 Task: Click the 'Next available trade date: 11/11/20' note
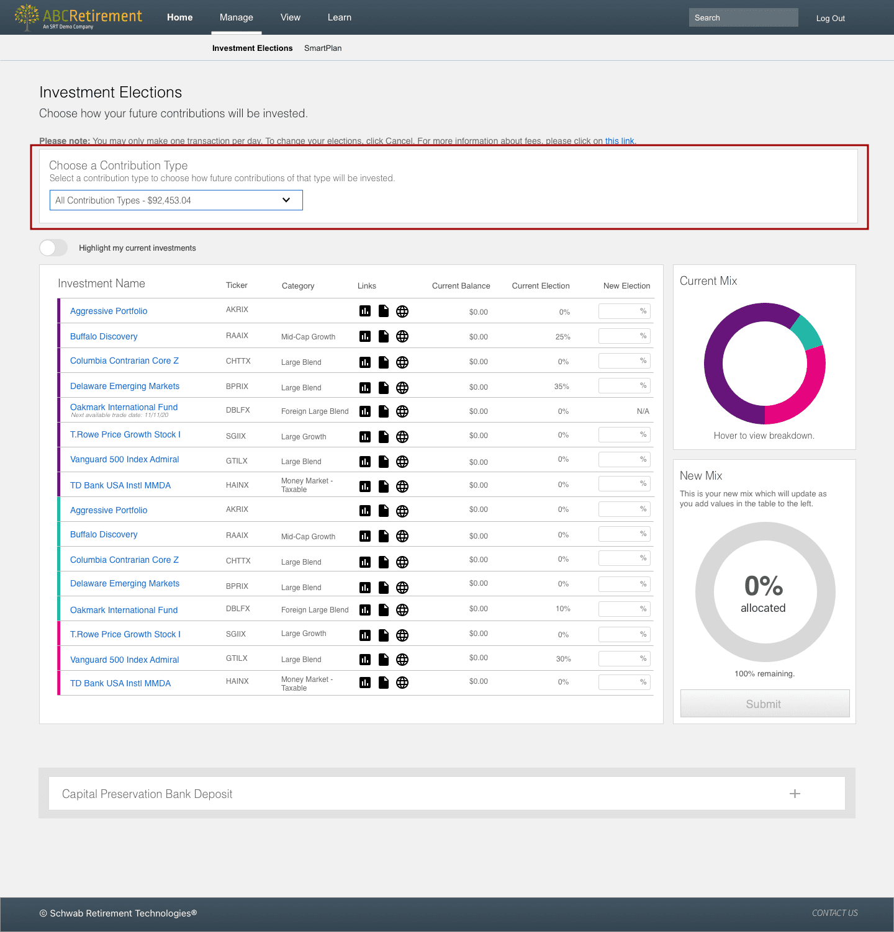click(120, 415)
